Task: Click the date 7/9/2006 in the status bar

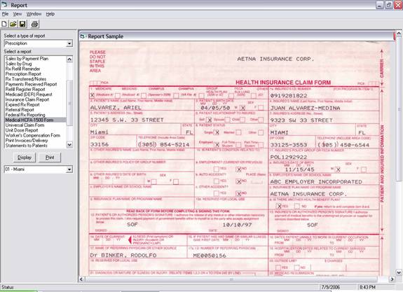Action: click(330, 287)
